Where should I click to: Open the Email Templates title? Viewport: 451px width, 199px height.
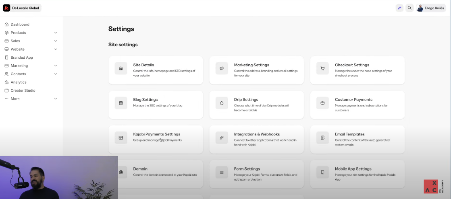(x=350, y=134)
